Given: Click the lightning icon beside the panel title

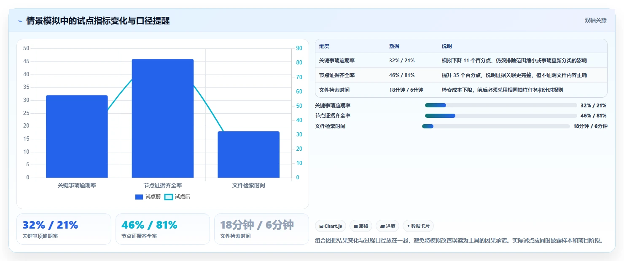Looking at the screenshot, I should pos(20,21).
